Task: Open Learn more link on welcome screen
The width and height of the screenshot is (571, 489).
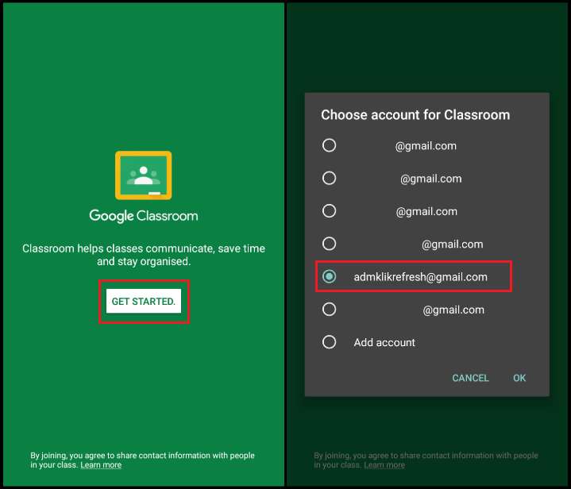Action: click(x=101, y=465)
